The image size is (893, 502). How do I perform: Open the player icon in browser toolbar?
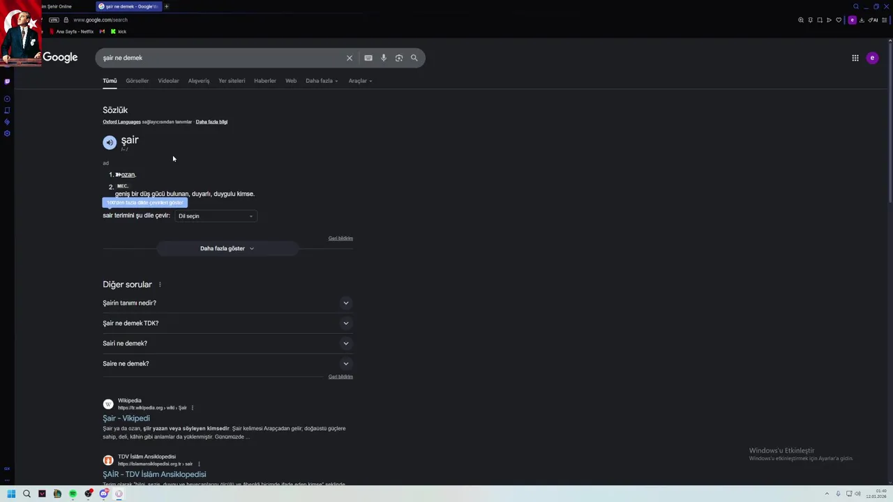coord(829,20)
